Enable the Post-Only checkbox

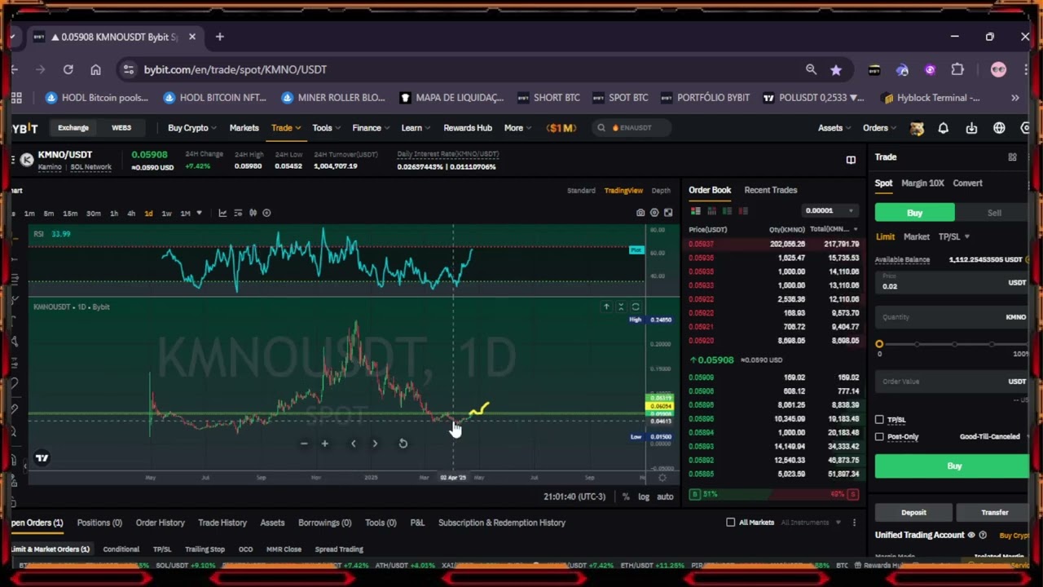879,437
